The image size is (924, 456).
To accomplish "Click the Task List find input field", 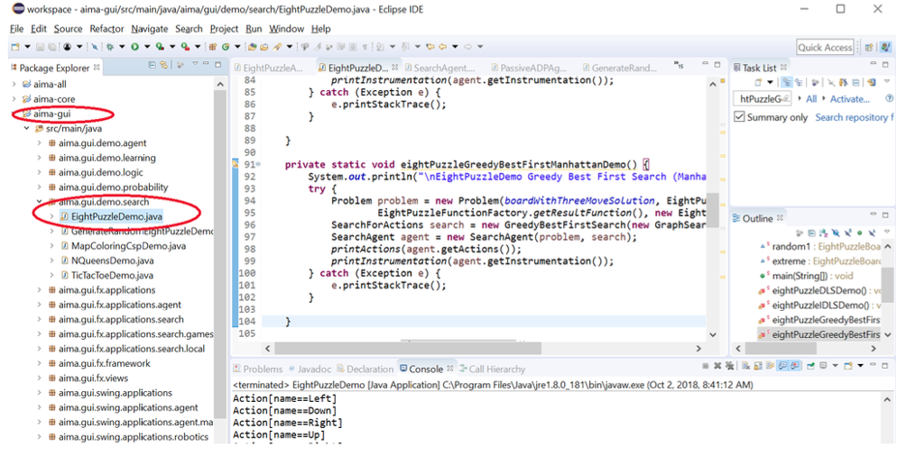I will 762,98.
